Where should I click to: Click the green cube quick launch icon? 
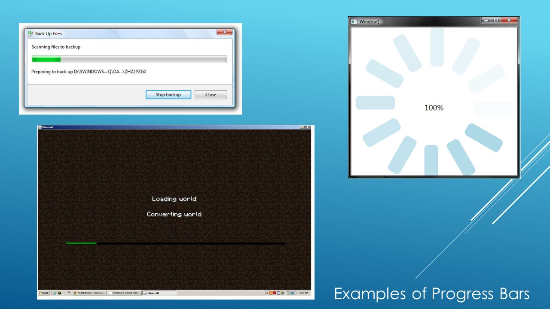pyautogui.click(x=59, y=293)
